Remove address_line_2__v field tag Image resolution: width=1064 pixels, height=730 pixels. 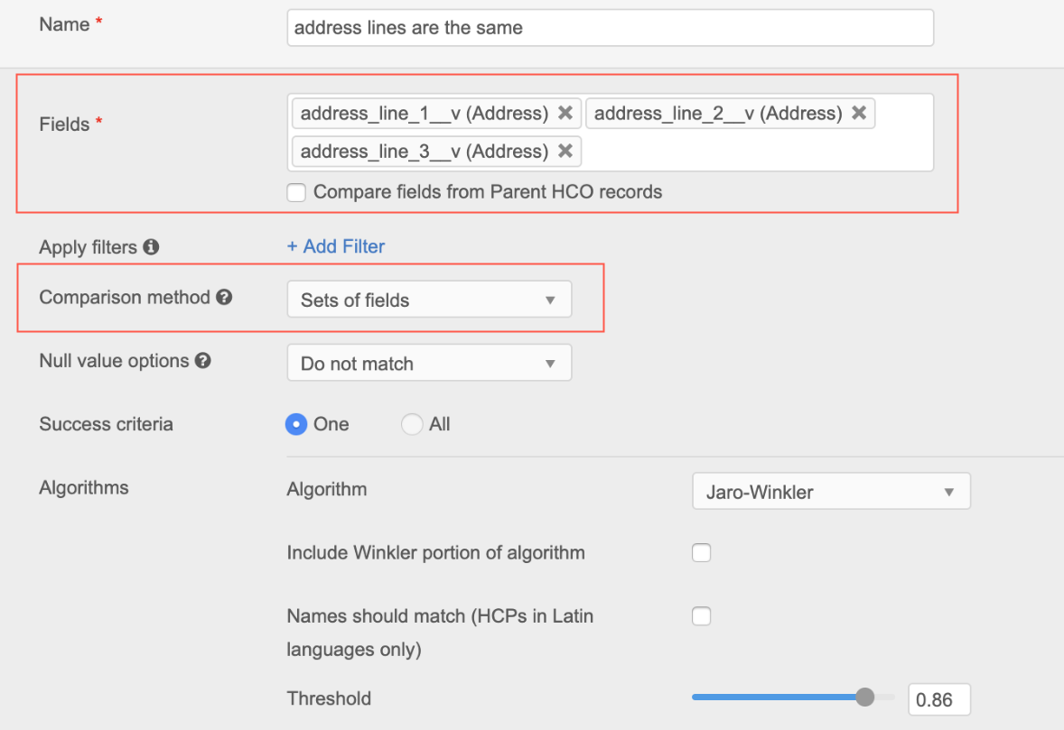pos(859,113)
